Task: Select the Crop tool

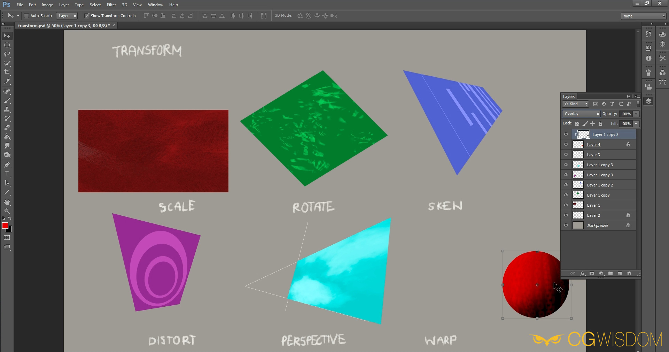Action: [7, 72]
